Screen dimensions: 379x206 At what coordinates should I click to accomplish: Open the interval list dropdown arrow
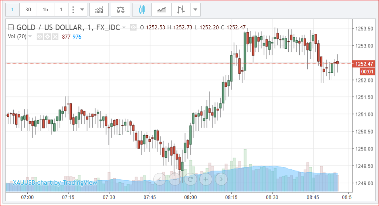tap(82, 10)
